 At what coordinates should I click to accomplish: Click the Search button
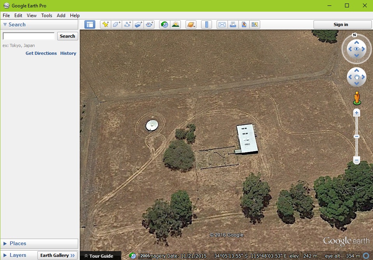point(68,36)
